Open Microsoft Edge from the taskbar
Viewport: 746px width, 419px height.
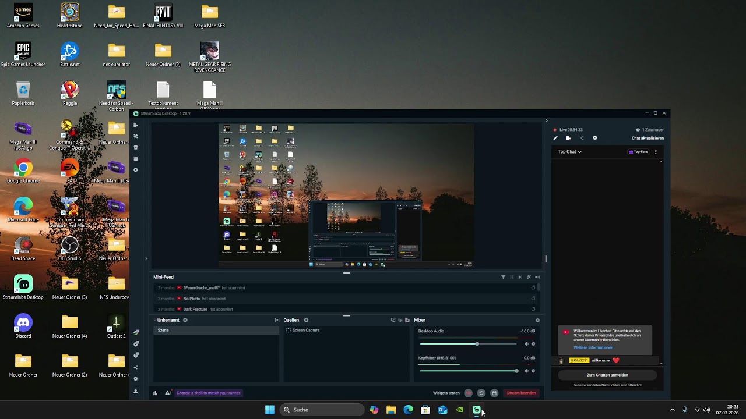(x=408, y=410)
